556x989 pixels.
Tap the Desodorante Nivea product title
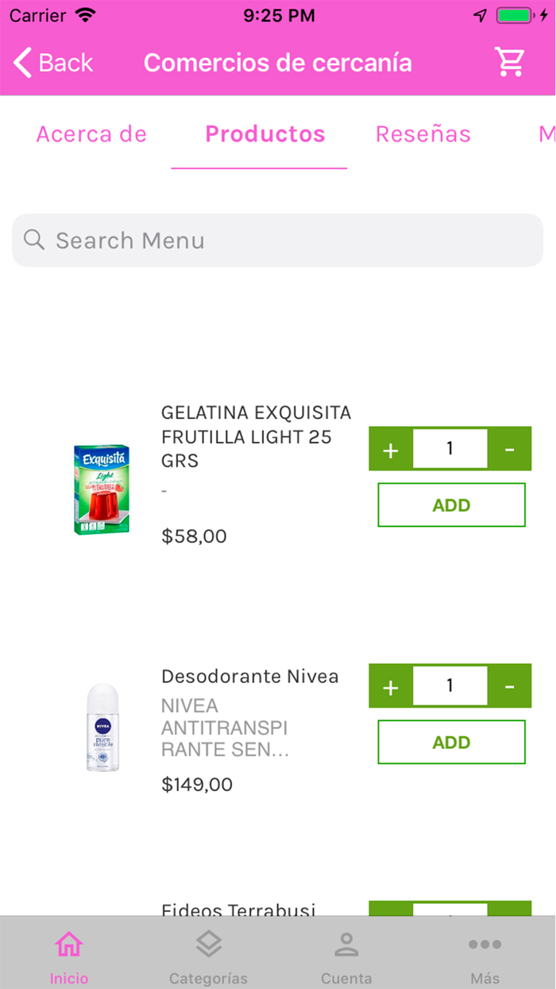pos(250,676)
